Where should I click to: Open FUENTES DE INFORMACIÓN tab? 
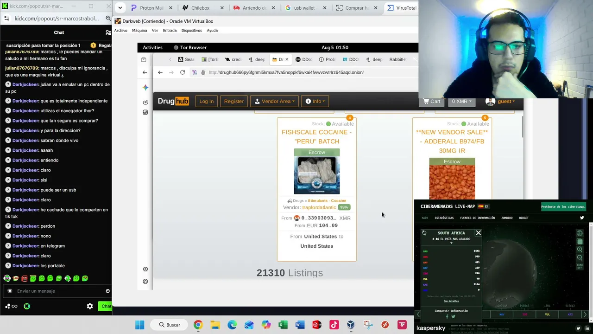[477, 218]
